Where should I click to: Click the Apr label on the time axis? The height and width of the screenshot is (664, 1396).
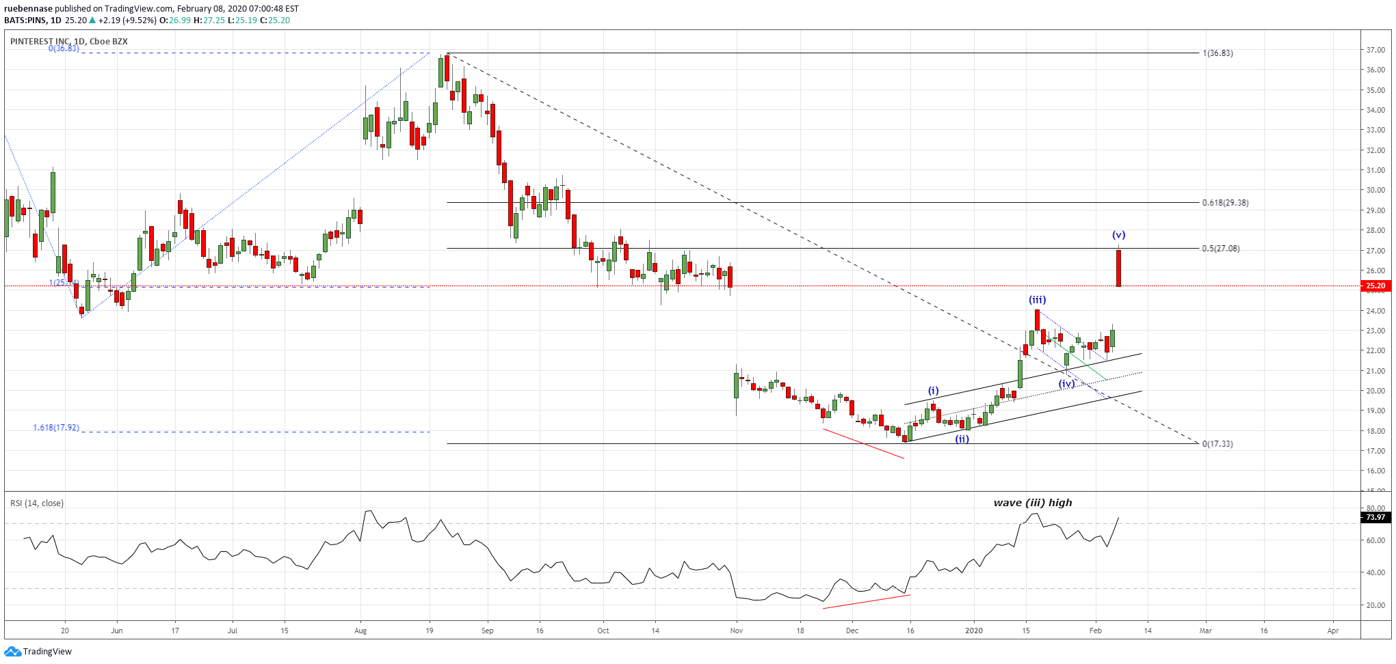pos(1333,631)
